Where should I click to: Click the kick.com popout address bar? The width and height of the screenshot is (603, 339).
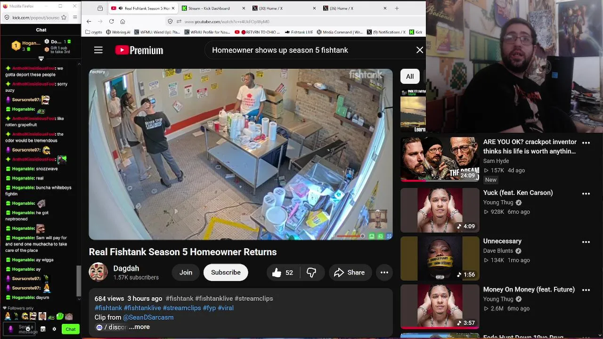(x=36, y=17)
